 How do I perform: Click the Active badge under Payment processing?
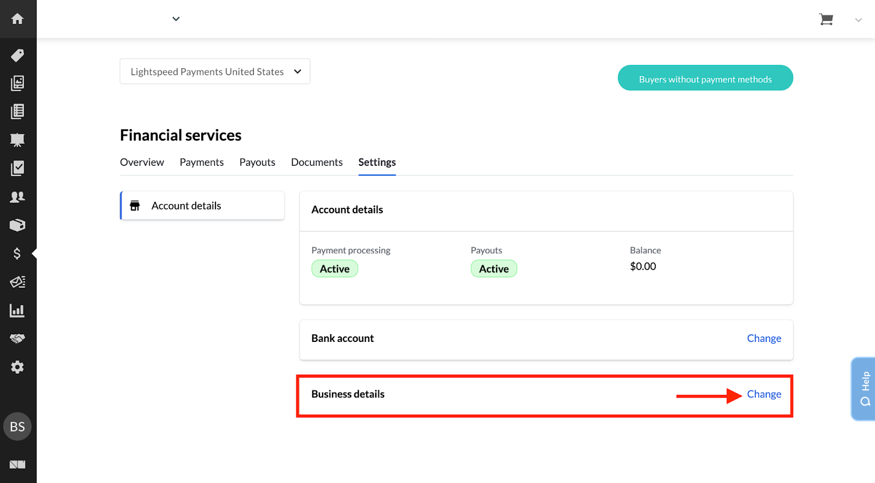click(335, 269)
